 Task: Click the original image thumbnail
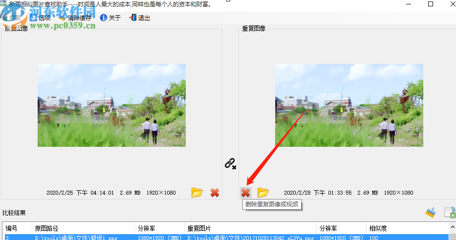(111, 105)
